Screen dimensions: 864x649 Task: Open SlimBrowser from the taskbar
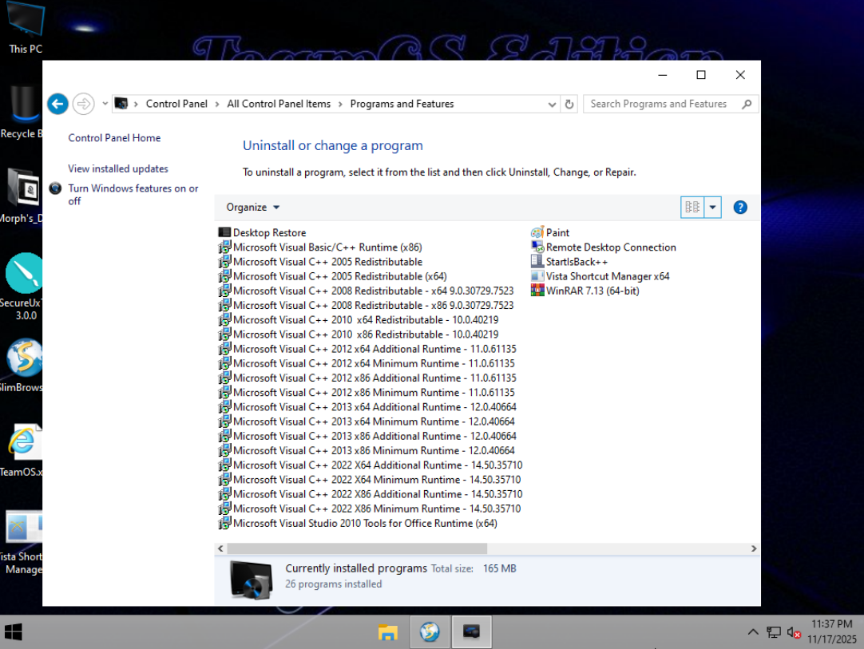[430, 632]
